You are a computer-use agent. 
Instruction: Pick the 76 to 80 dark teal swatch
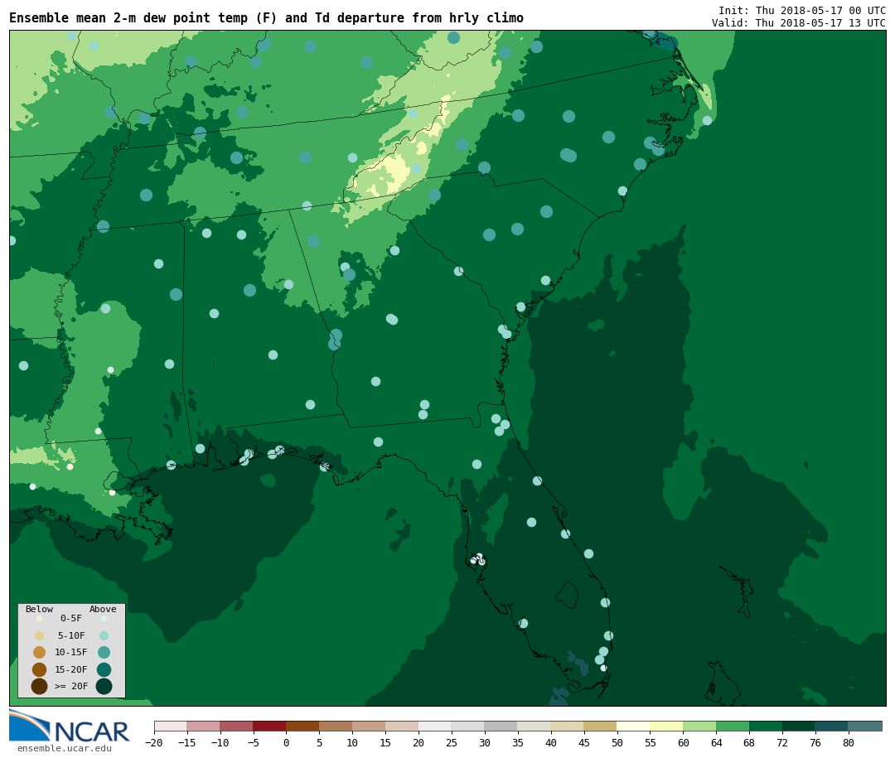click(x=832, y=726)
